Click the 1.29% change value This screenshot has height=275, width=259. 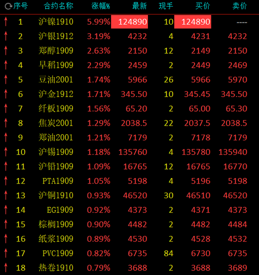(98, 123)
